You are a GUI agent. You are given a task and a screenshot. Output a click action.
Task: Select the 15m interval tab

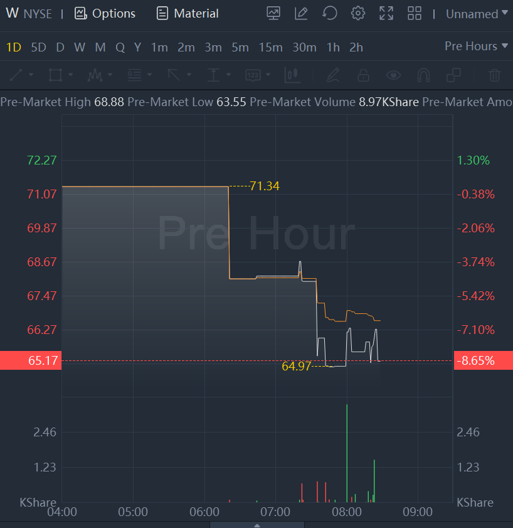pos(270,47)
